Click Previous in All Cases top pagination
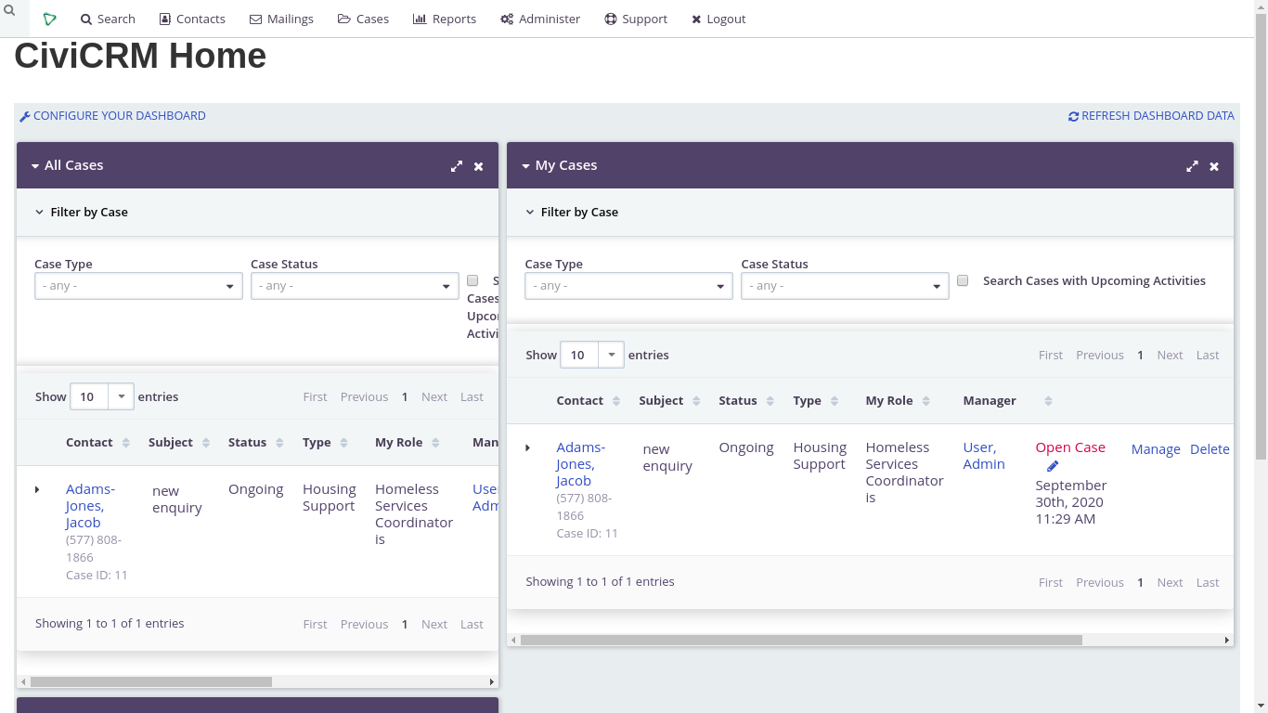Image resolution: width=1268 pixels, height=713 pixels. 364,396
